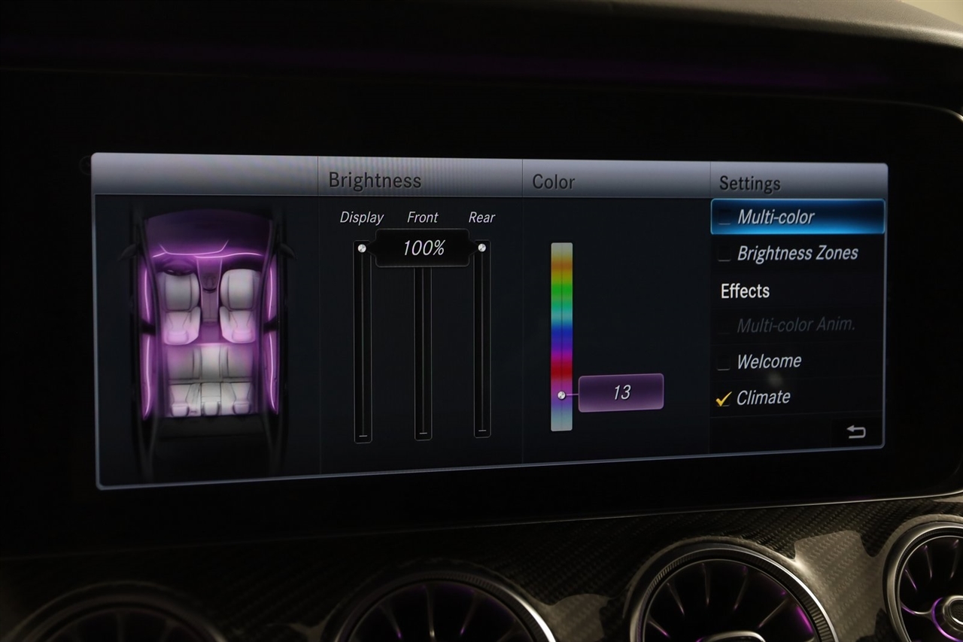Select the Settings tab header
Image resolution: width=963 pixels, height=642 pixels.
click(749, 184)
